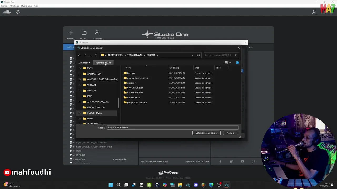The image size is (337, 189).
Task: Expand the PROJECTS folder node
Action: 80,91
